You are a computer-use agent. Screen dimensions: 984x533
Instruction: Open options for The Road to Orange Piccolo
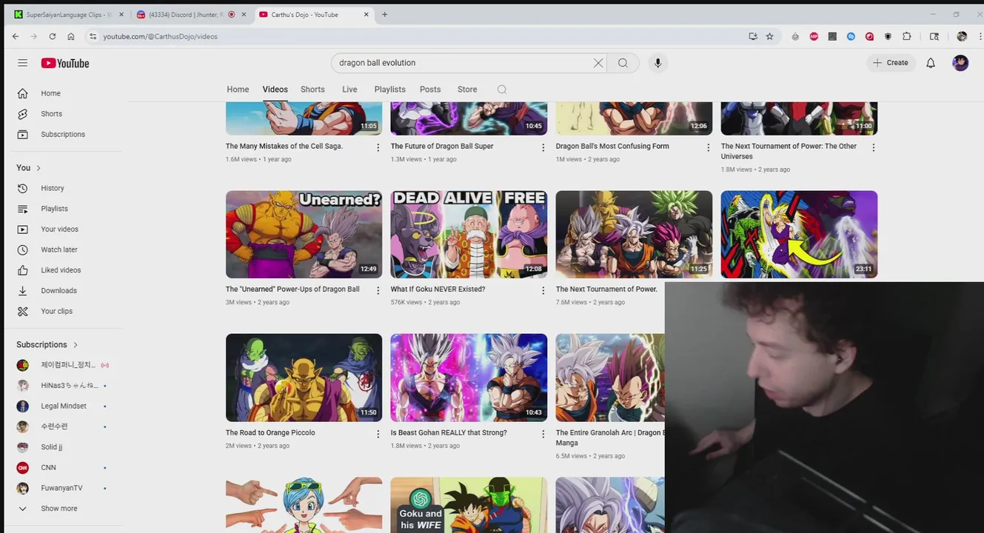click(x=378, y=434)
